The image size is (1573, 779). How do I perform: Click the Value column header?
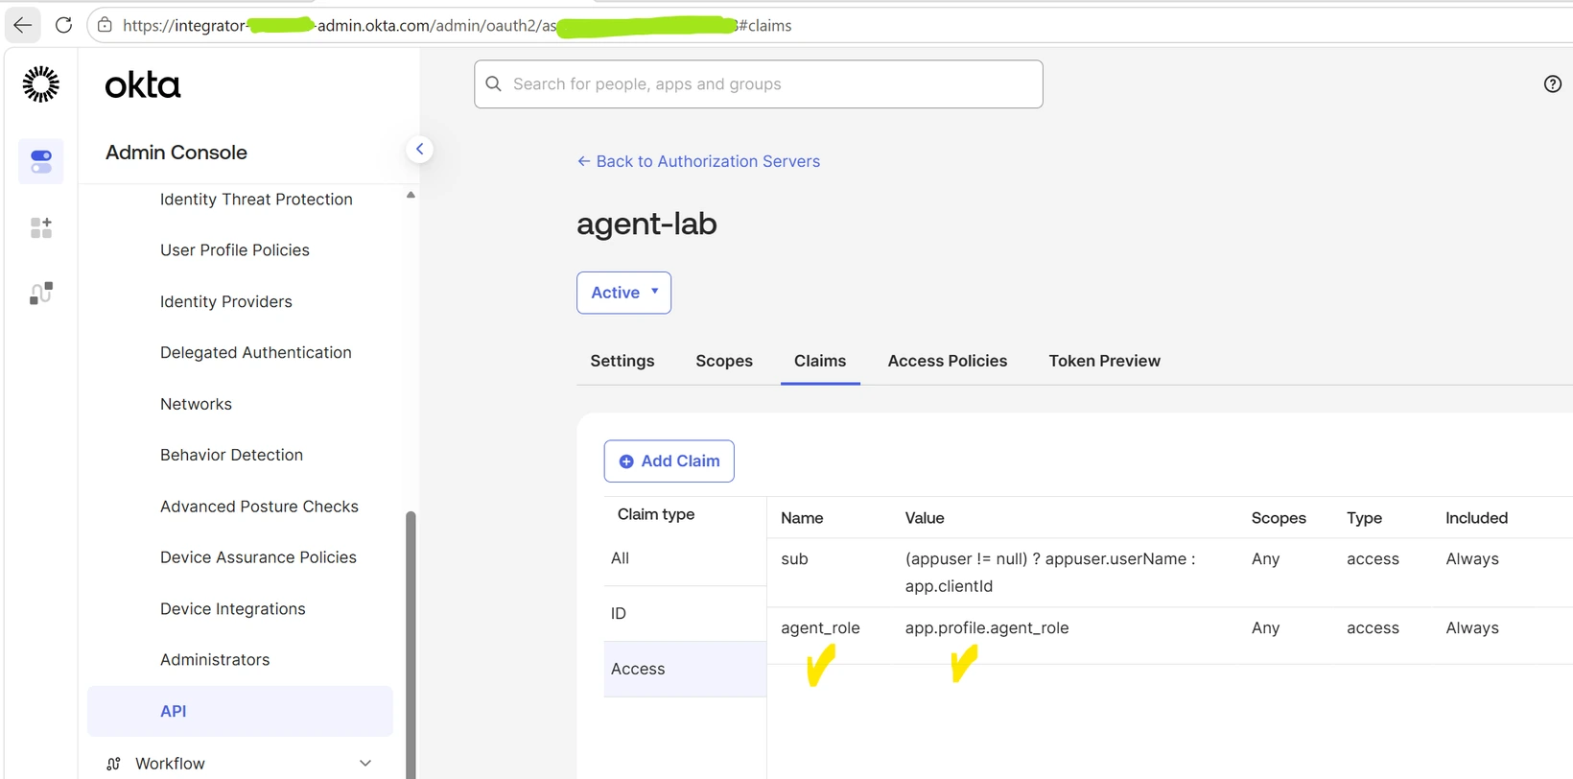(x=925, y=518)
